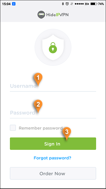This screenshot has width=106, height=189.
Task: Tap the Remember password label
Action: [41, 128]
